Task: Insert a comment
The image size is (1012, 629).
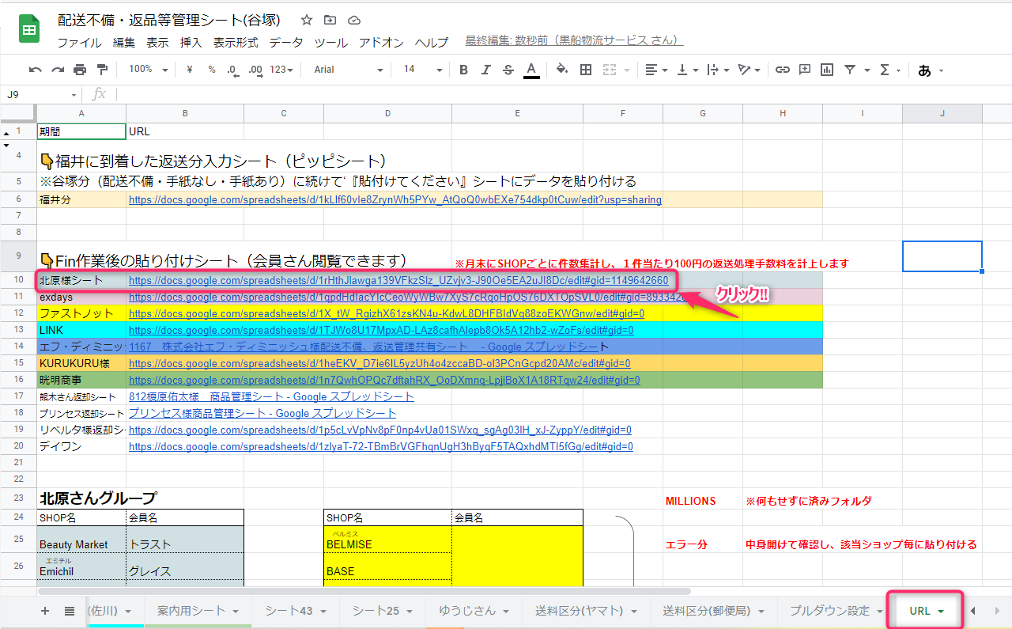Action: 805,70
